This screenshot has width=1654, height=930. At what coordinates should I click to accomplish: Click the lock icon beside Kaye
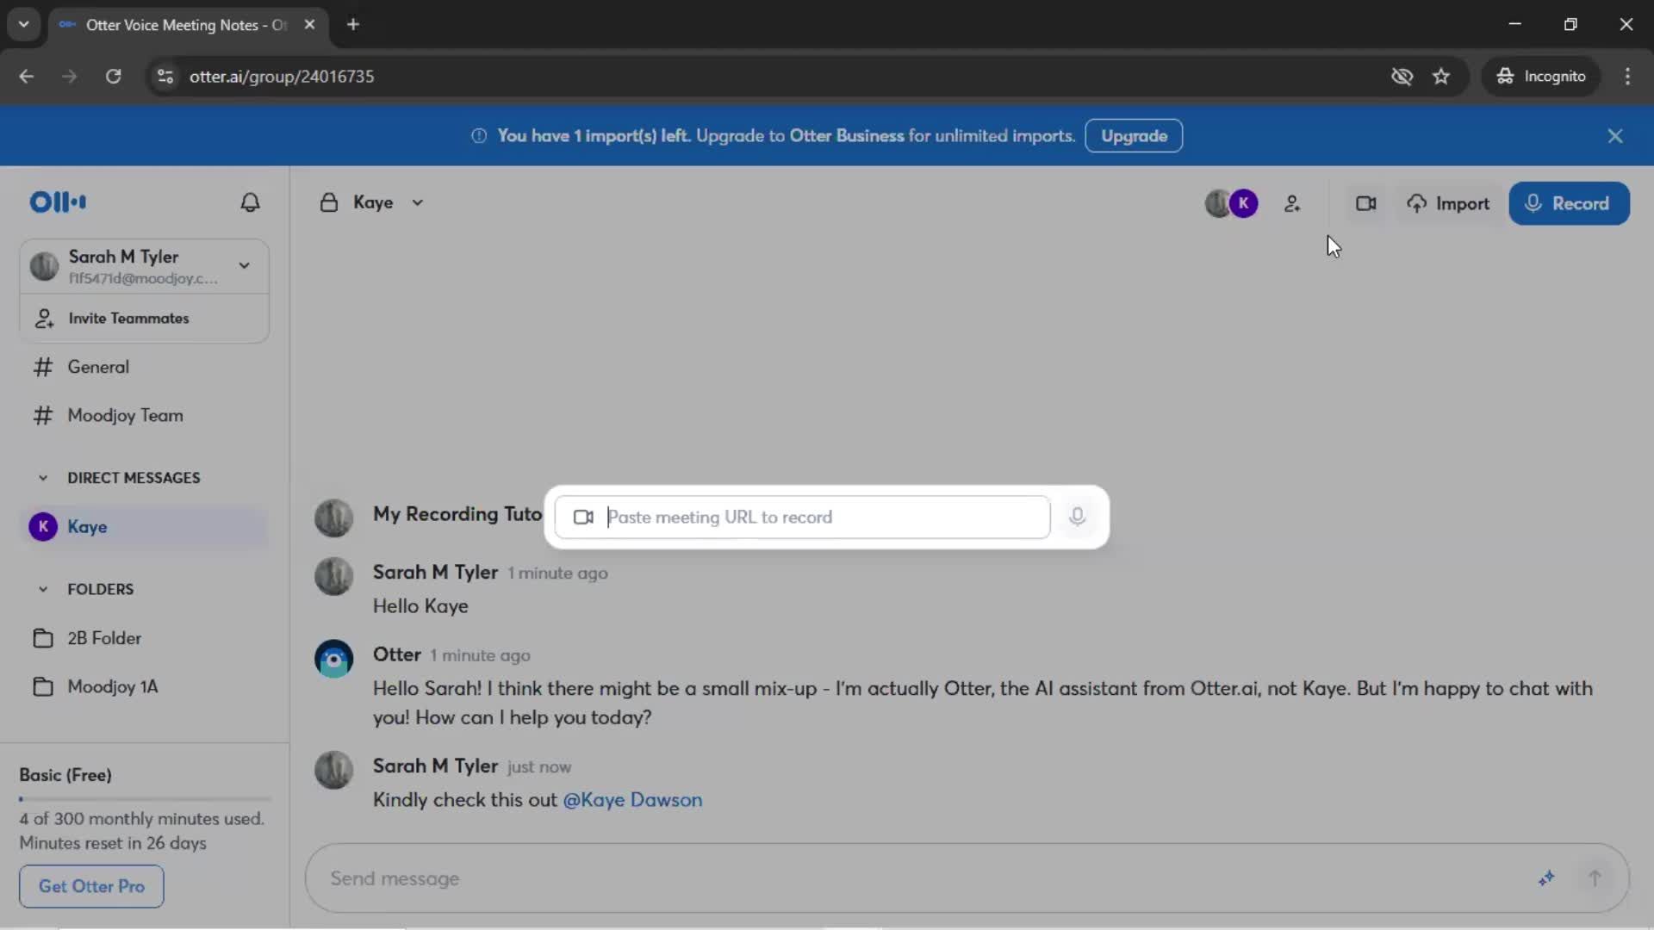point(329,203)
